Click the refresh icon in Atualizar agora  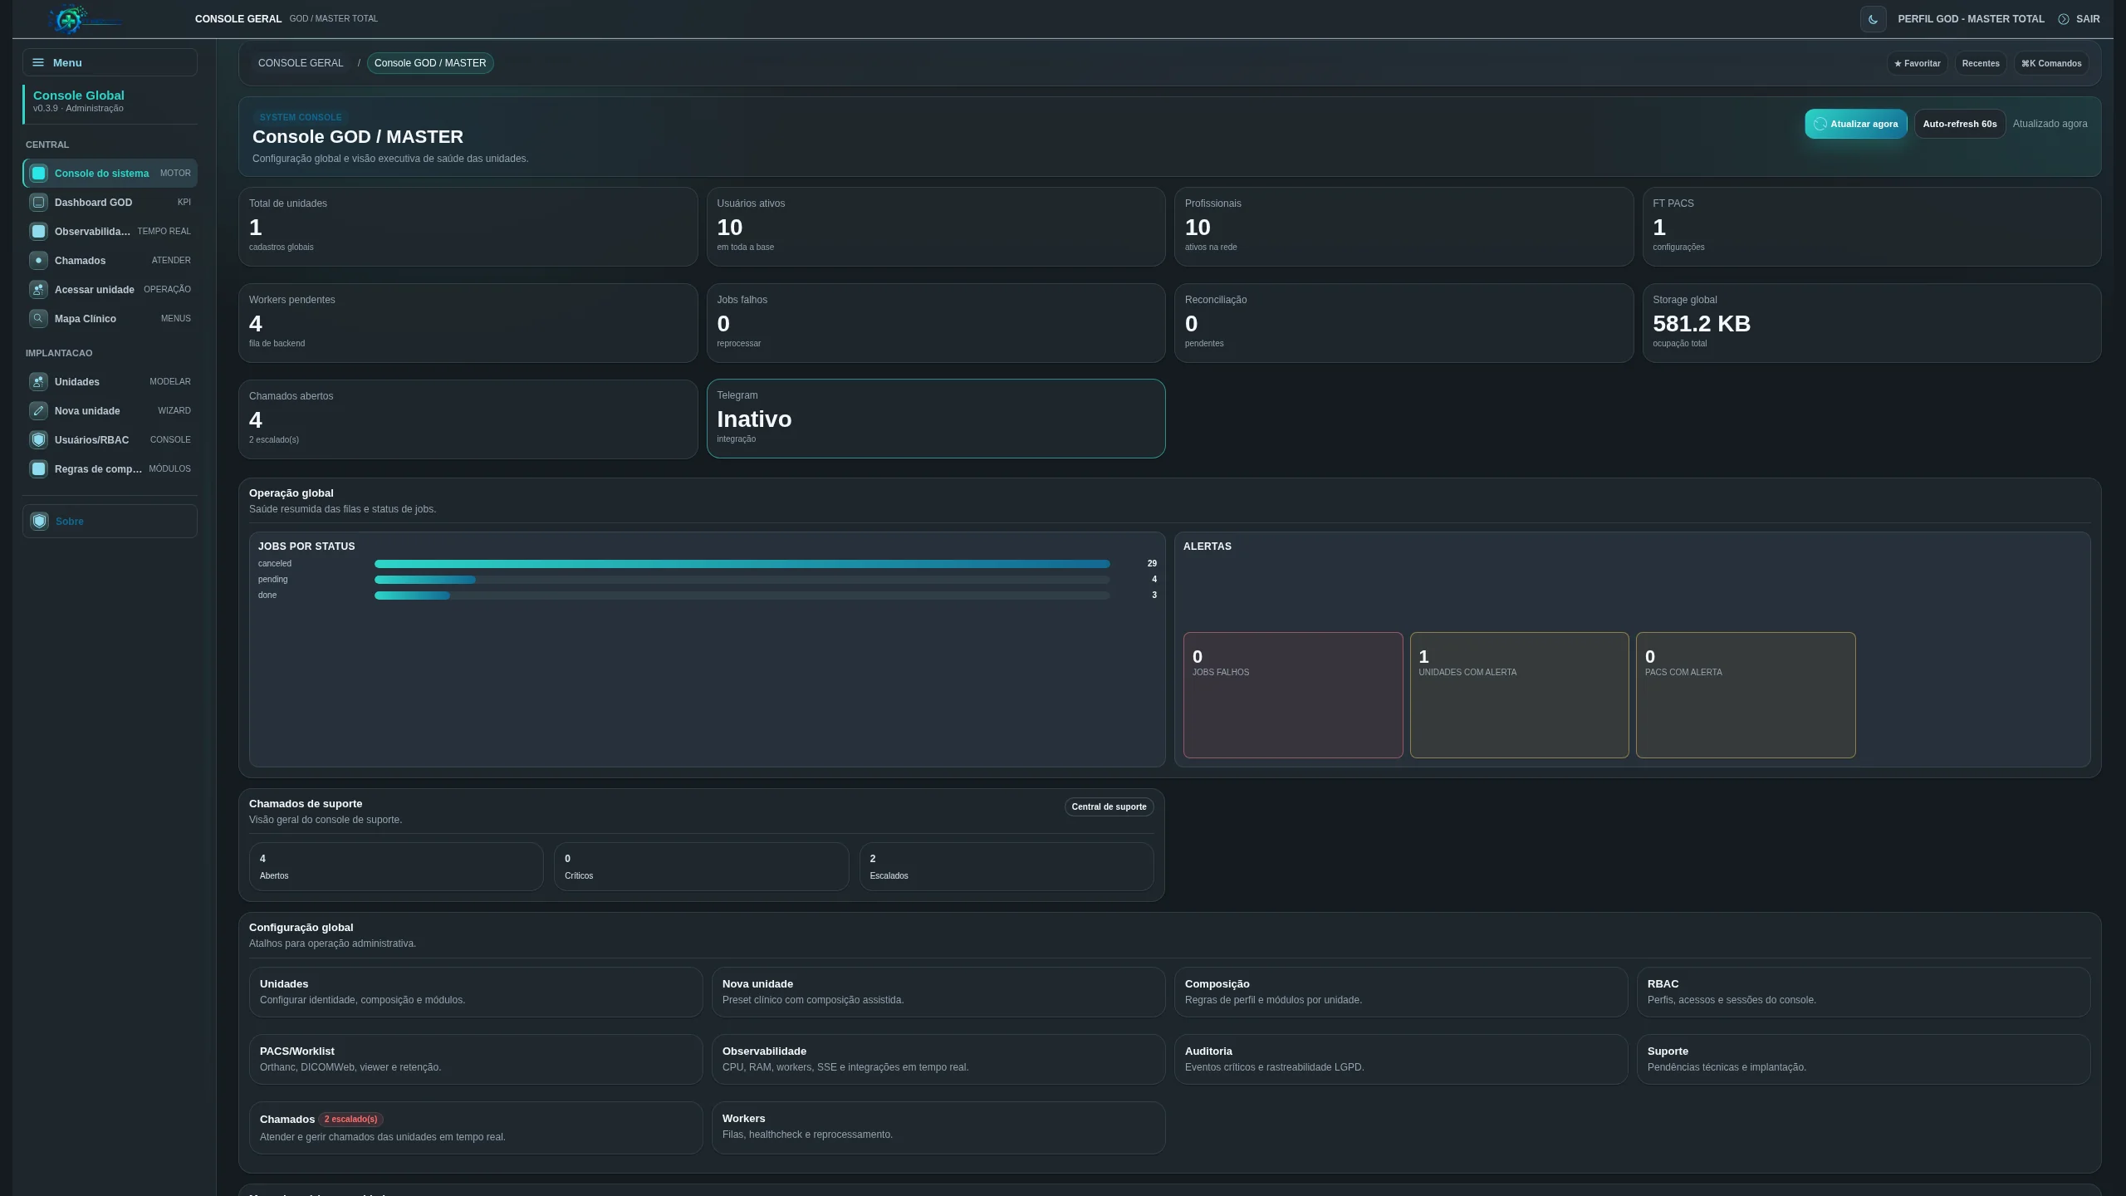(x=1820, y=124)
